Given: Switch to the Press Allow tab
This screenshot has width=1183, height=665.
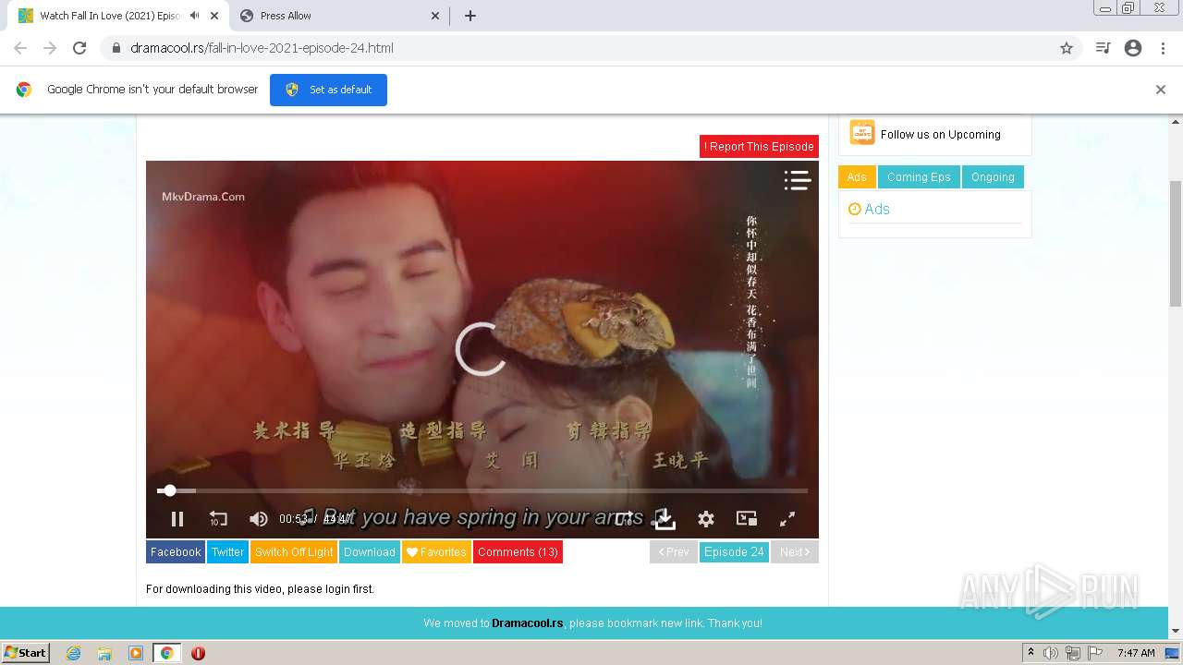Looking at the screenshot, I should [339, 16].
